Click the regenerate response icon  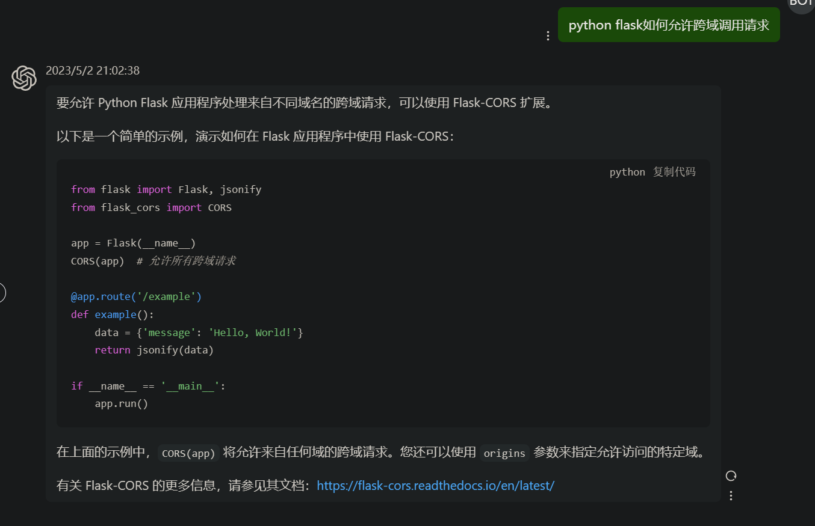click(731, 476)
